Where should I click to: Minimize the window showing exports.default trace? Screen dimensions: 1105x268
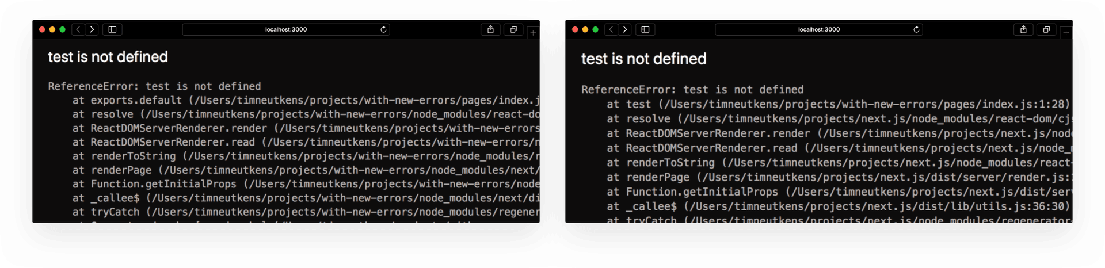[x=52, y=29]
